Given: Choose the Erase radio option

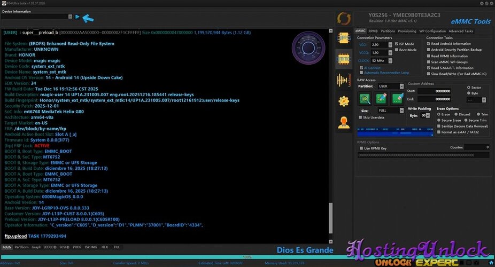Looking at the screenshot, I should pos(439,114).
